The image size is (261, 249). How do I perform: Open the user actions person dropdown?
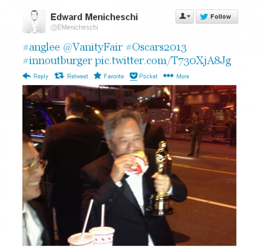point(184,16)
